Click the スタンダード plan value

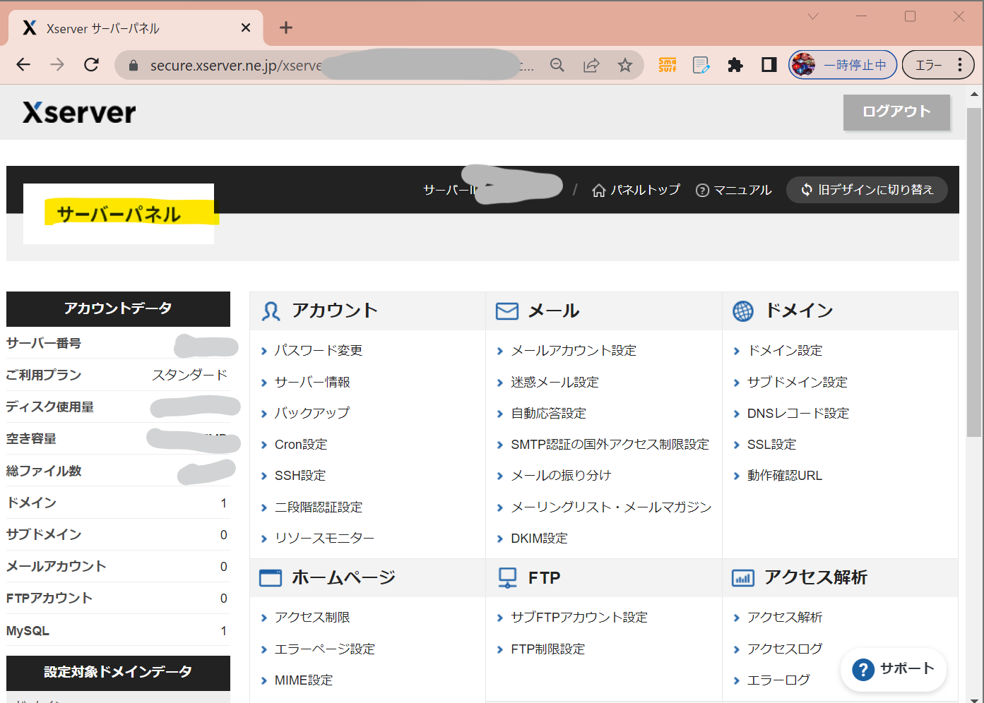(190, 375)
